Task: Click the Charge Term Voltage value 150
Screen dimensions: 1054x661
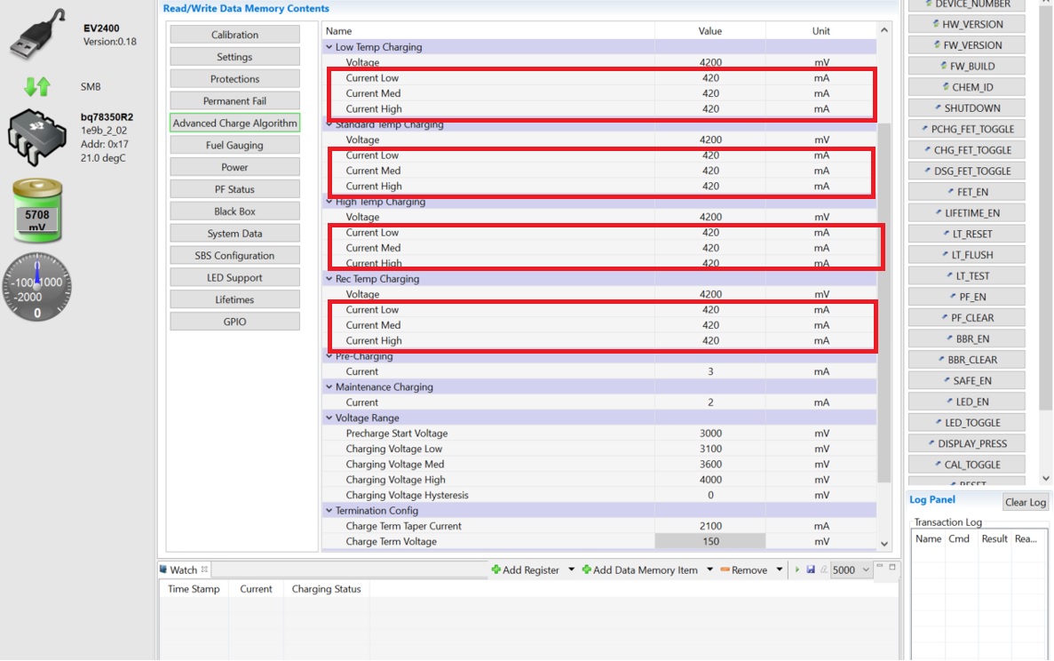Action: click(709, 541)
